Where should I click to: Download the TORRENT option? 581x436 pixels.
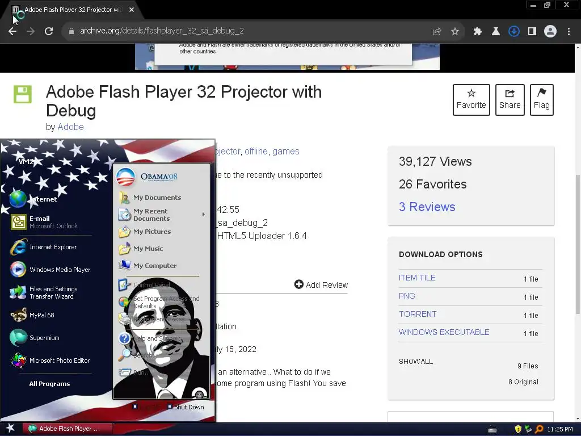click(418, 314)
